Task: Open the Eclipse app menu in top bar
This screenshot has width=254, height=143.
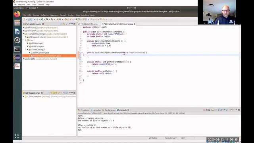Action: click(33, 8)
